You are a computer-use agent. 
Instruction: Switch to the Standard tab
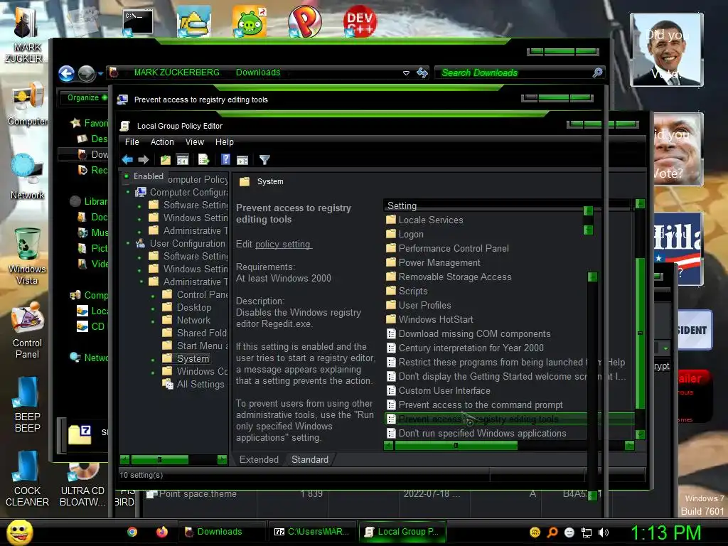[310, 460]
